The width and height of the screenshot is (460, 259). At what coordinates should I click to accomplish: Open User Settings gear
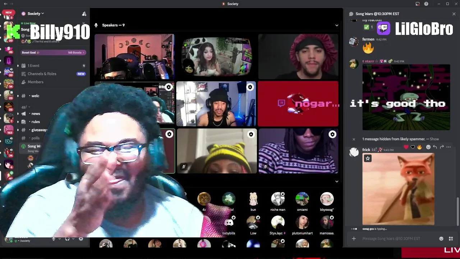tap(81, 239)
